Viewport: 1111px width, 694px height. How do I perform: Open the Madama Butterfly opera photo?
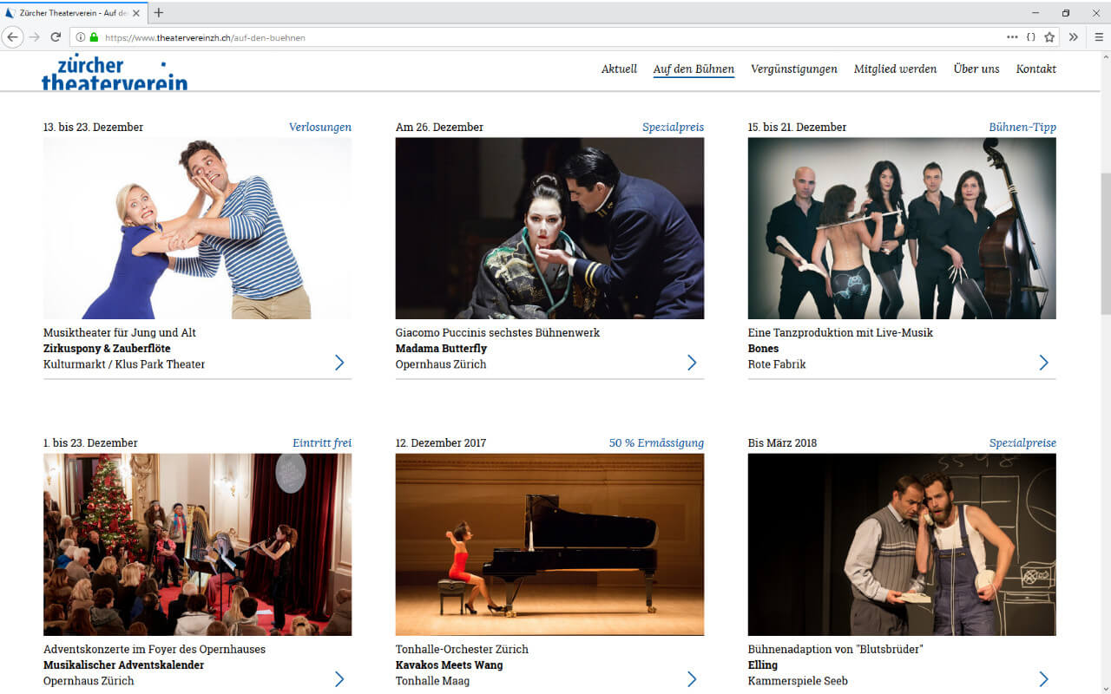click(x=550, y=228)
